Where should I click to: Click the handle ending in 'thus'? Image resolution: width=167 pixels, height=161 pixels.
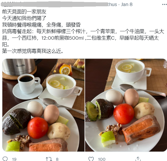112,4
